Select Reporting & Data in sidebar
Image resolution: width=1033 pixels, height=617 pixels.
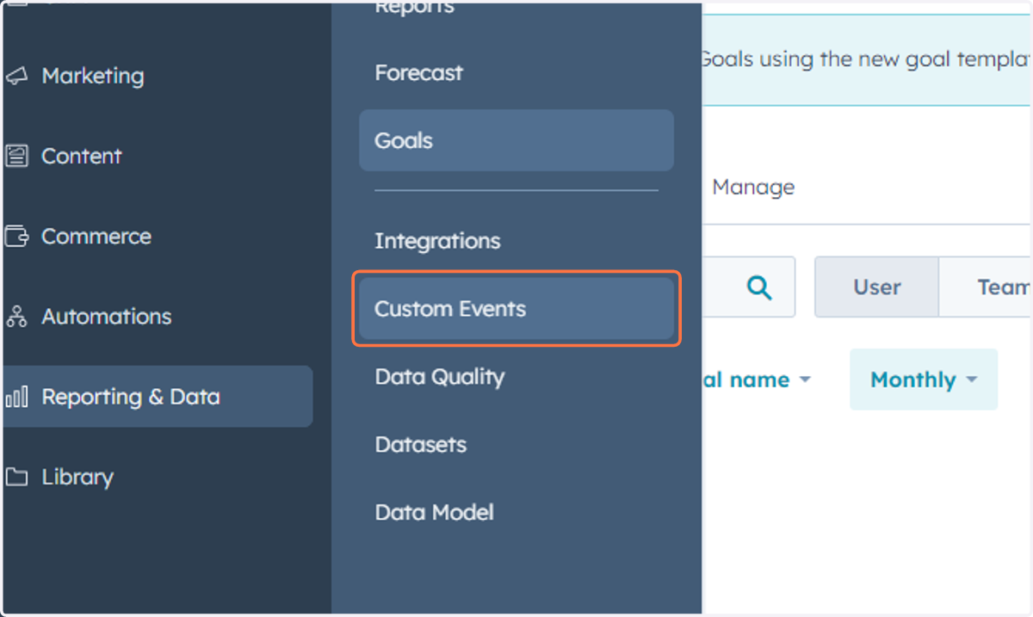tap(158, 397)
